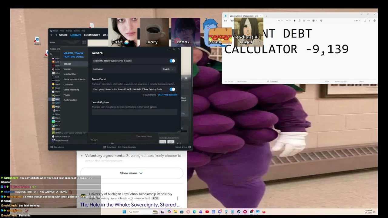Open the Games menu in Steam

tap(77, 31)
